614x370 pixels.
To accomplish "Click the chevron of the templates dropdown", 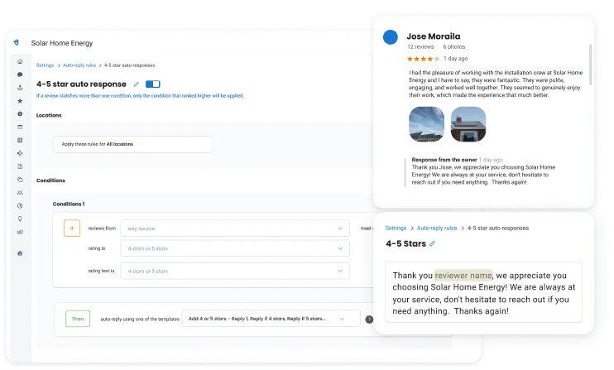I will point(342,319).
